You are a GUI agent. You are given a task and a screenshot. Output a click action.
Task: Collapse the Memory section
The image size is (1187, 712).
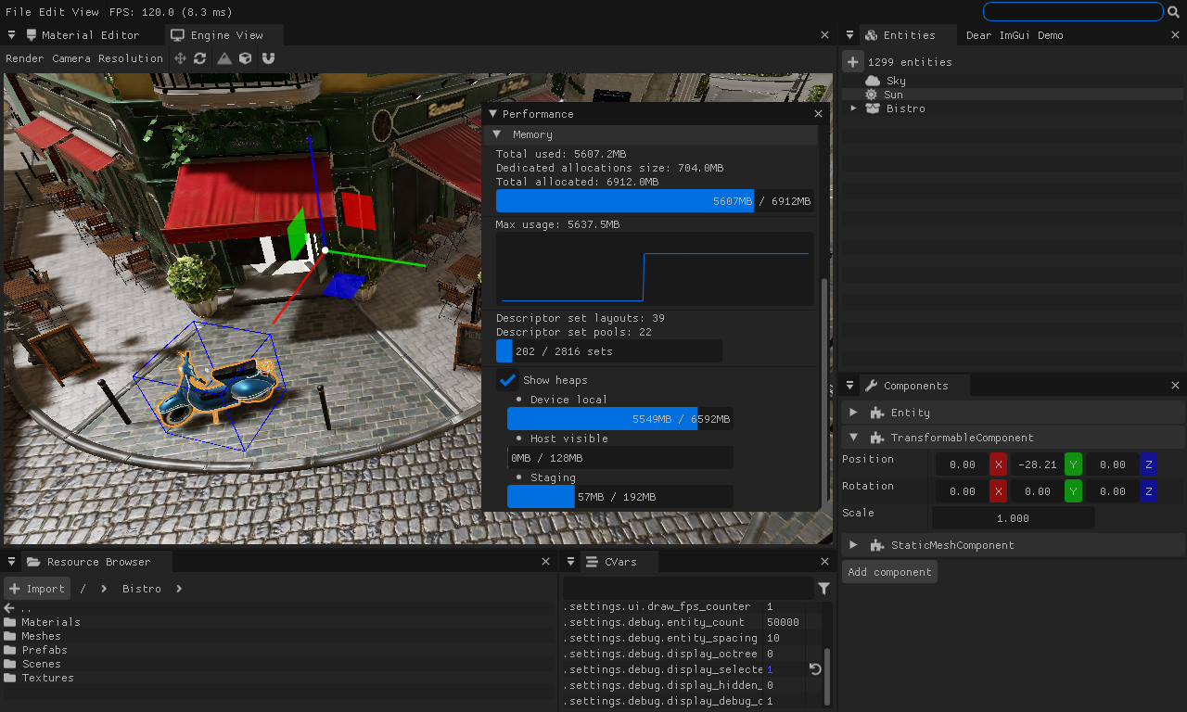[496, 134]
